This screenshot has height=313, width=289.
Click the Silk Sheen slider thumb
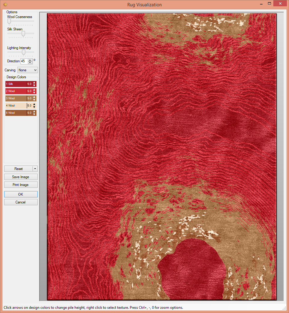tap(23, 34)
